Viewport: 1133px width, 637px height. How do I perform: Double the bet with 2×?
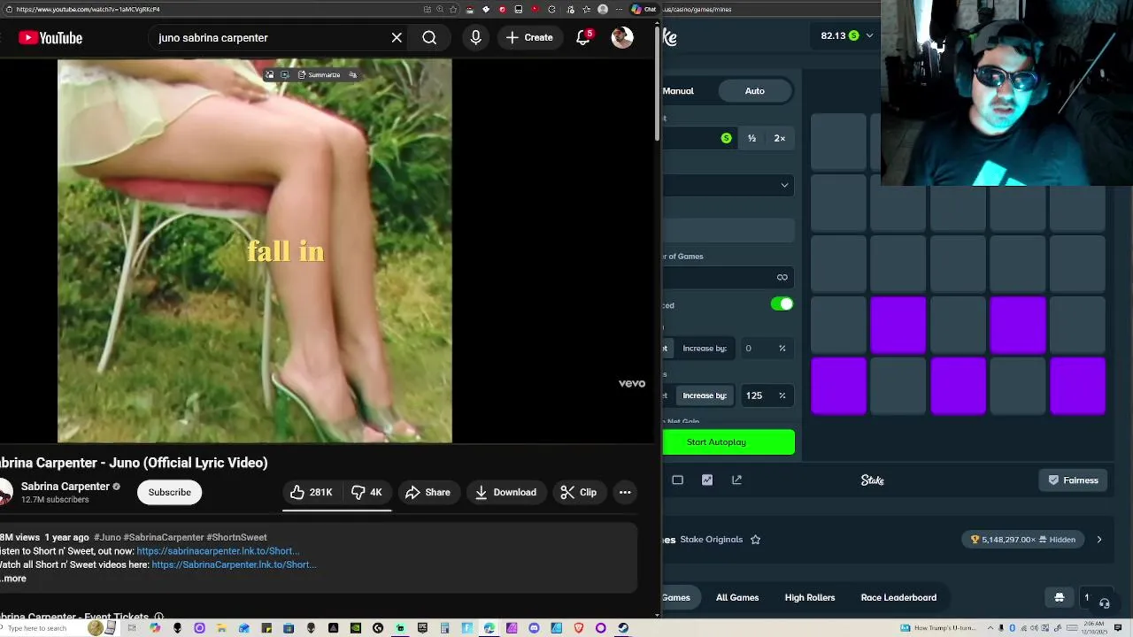click(x=780, y=138)
